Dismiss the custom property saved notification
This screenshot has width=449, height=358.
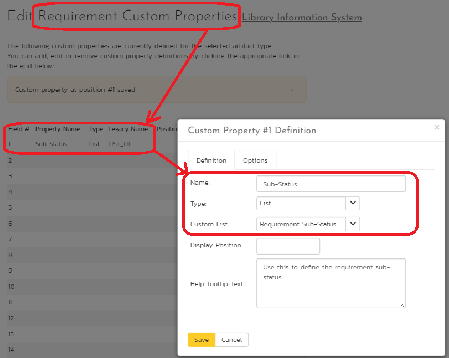292,90
